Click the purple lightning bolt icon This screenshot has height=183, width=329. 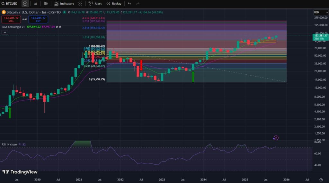[x=276, y=138]
